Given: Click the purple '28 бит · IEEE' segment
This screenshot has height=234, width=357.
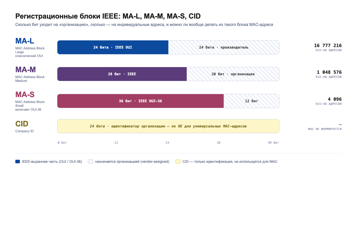Looking at the screenshot, I should tap(122, 74).
